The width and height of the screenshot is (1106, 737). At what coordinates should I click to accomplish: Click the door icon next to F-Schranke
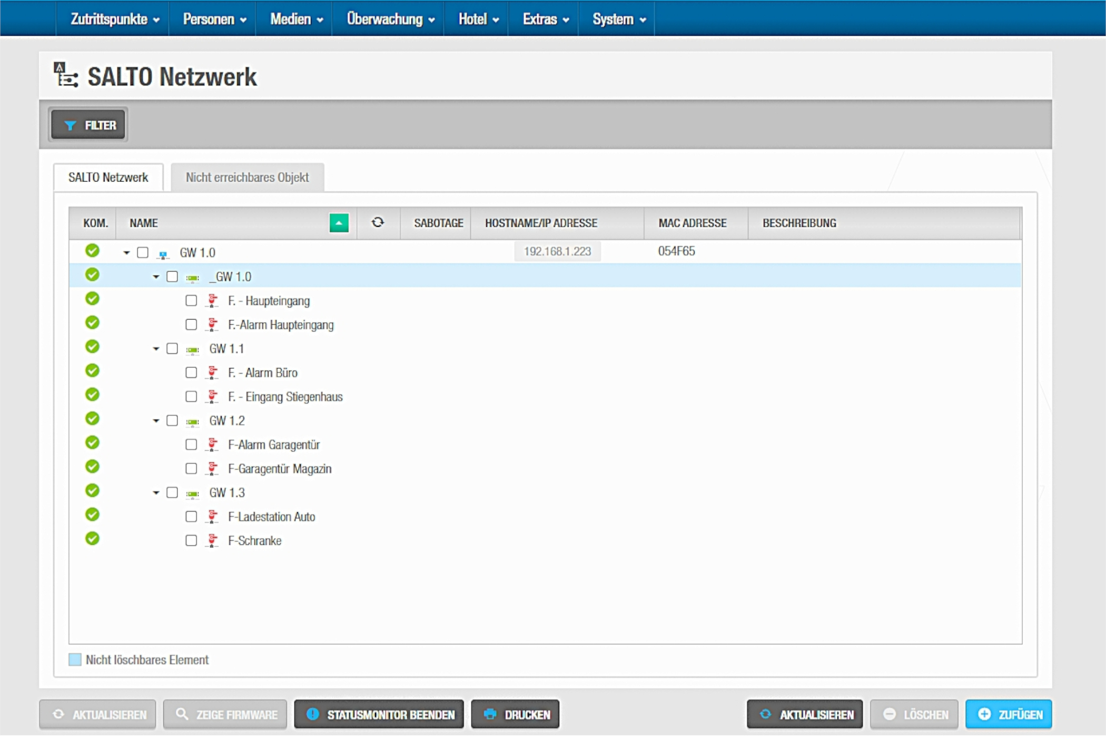pyautogui.click(x=212, y=541)
